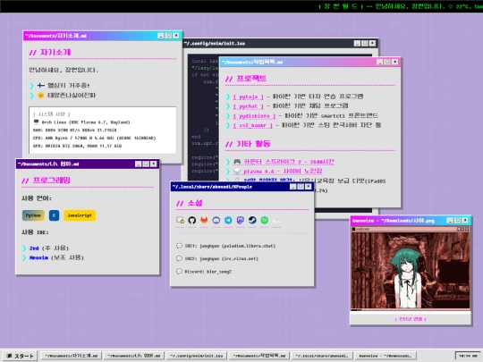
Task: Close the Gwenview window
Action: [x=465, y=221]
